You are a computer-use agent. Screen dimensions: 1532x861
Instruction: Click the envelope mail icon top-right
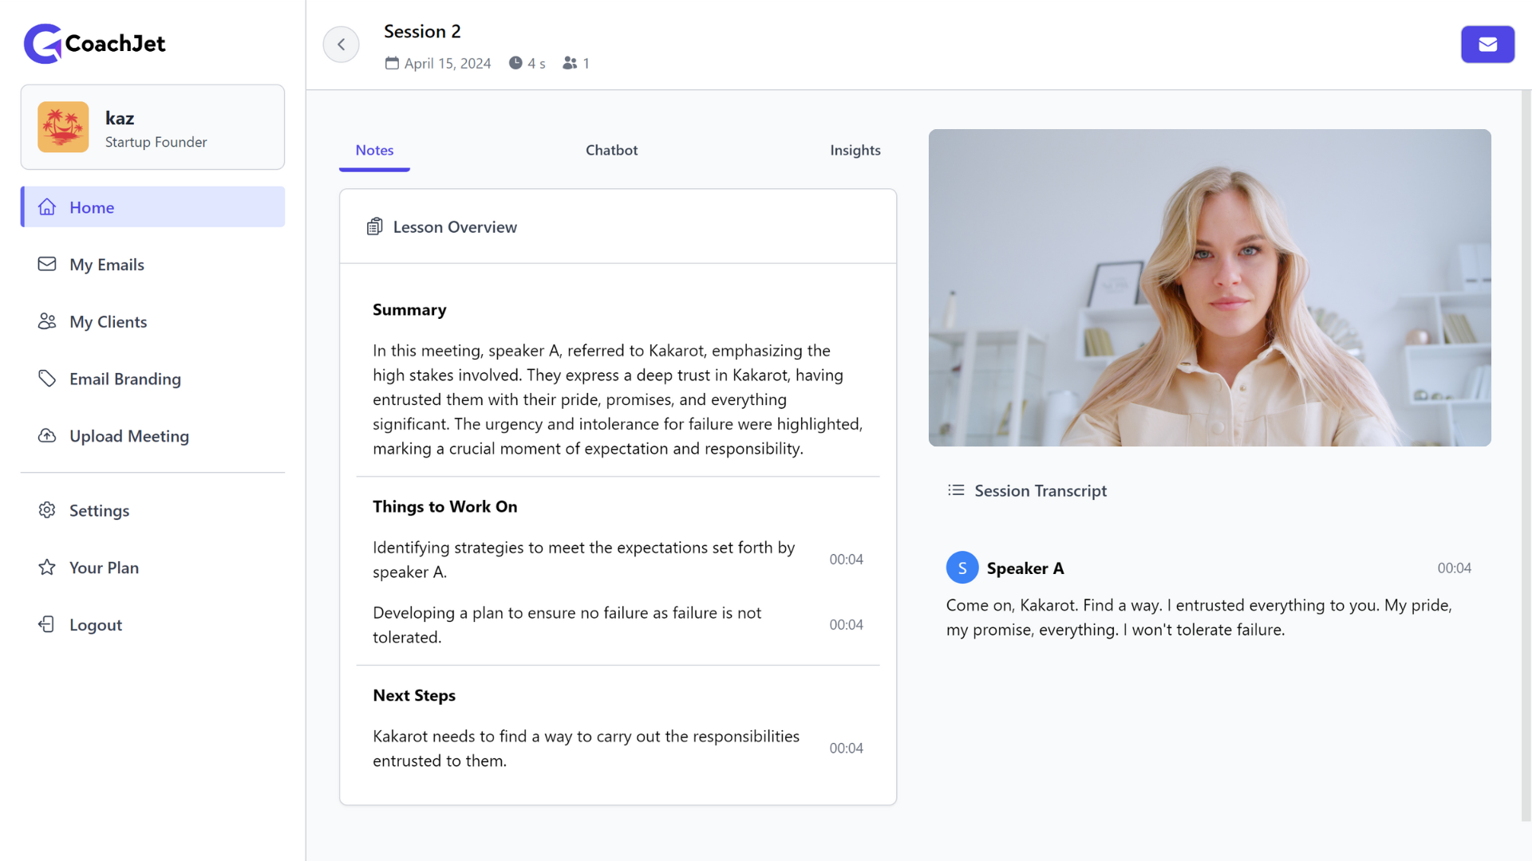(1488, 44)
